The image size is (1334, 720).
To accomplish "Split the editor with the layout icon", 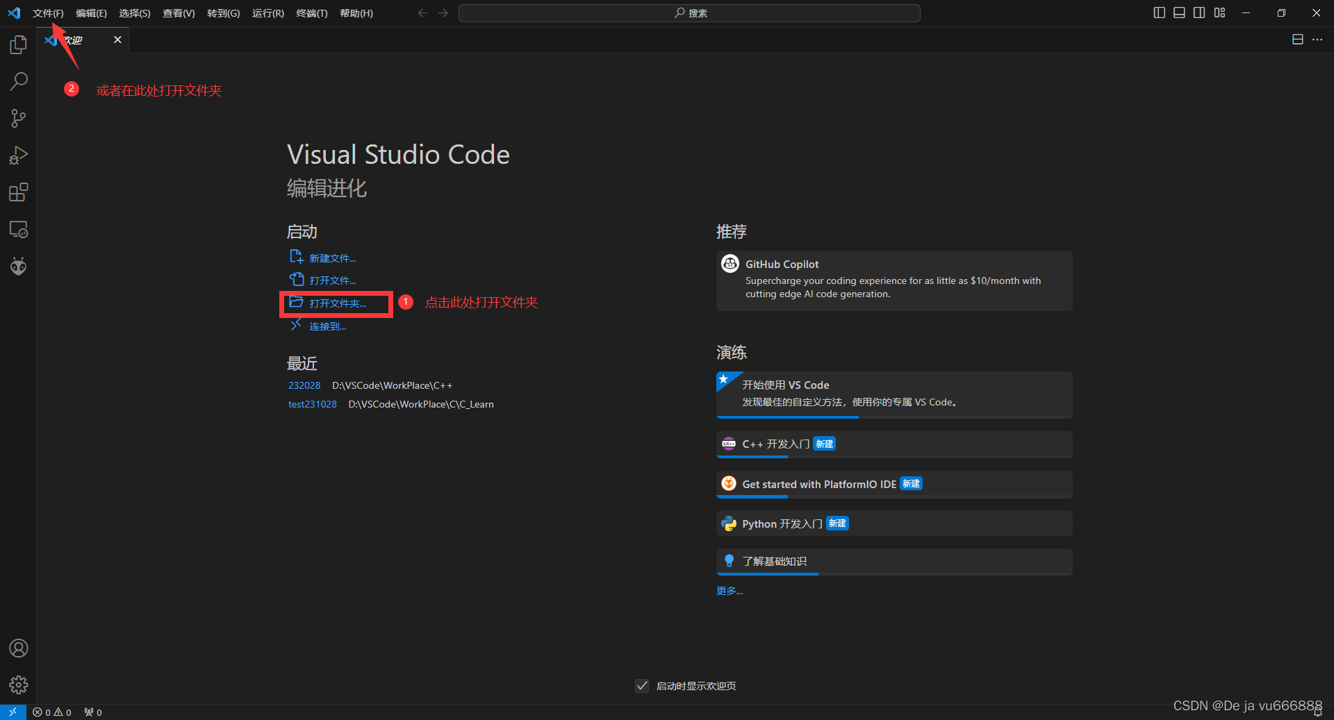I will pos(1297,40).
